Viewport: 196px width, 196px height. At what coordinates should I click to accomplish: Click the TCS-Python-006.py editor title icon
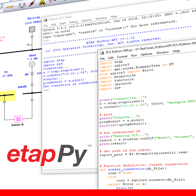click(102, 53)
